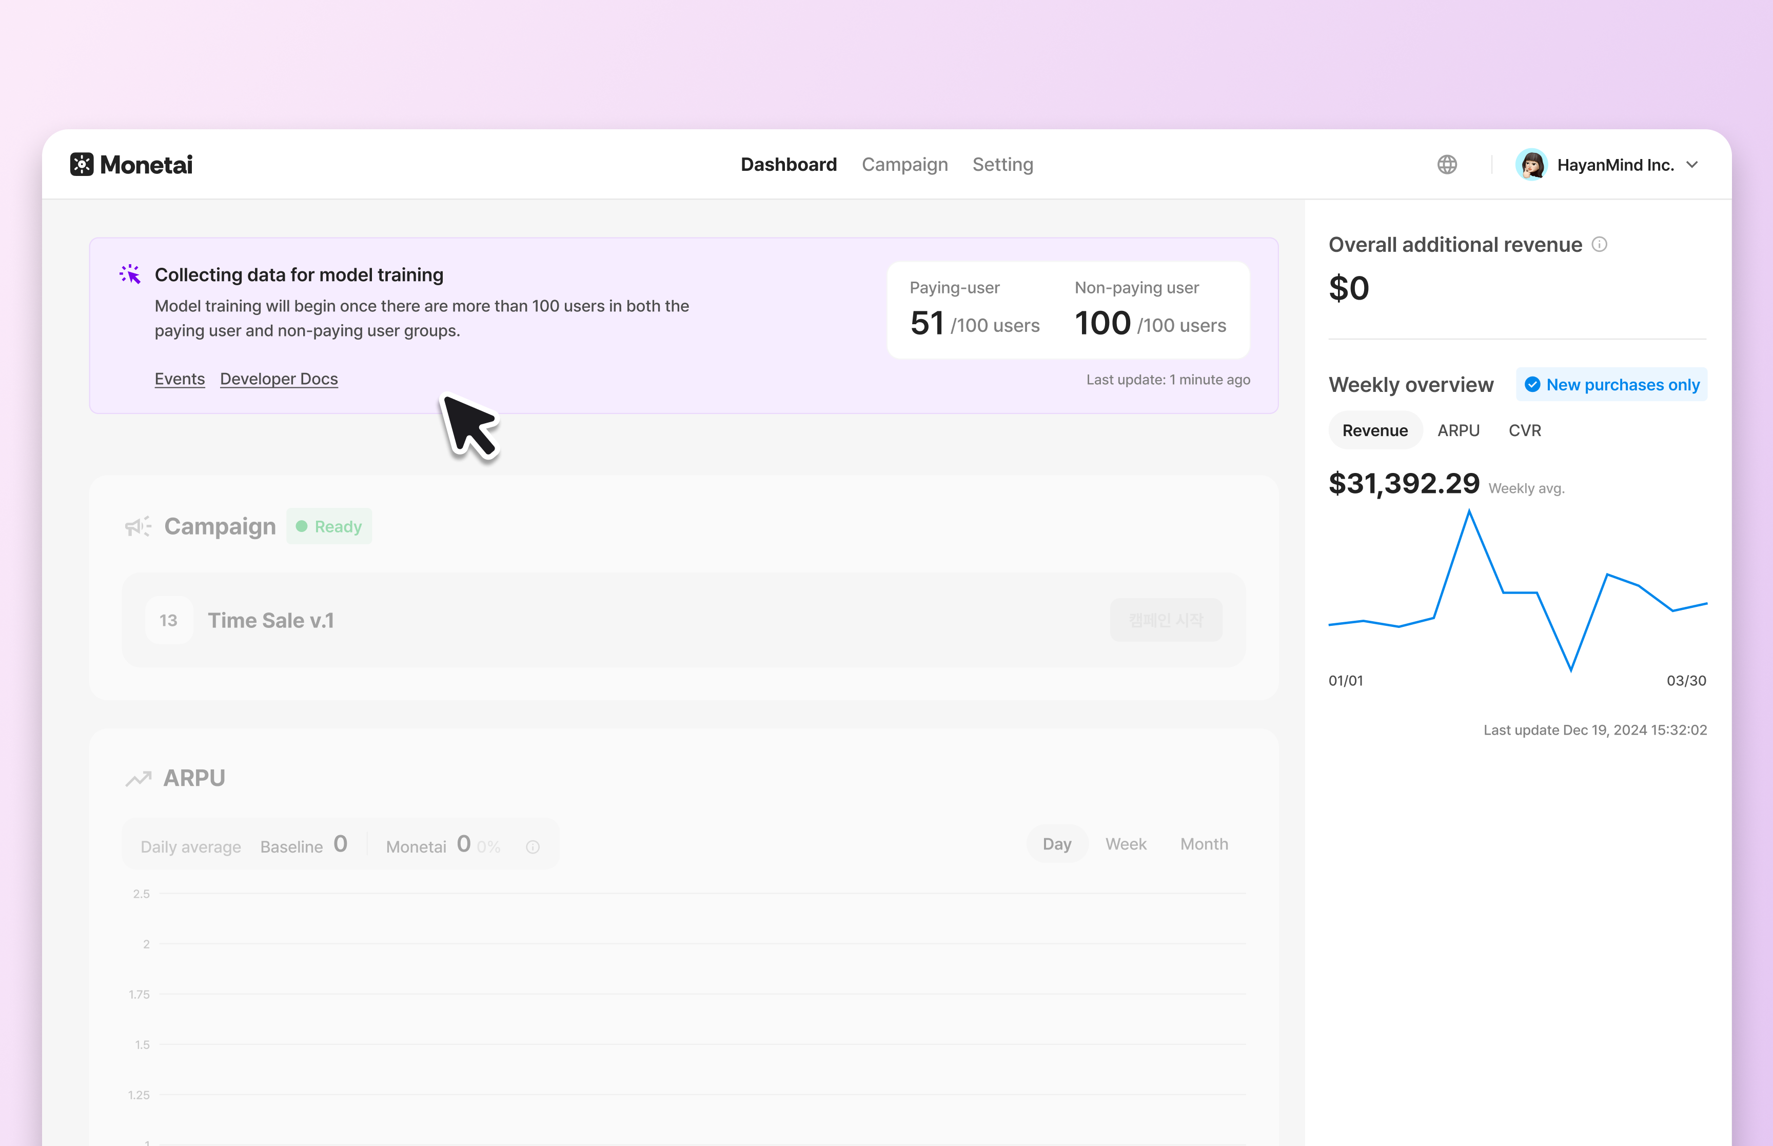Switch ARPU chart to Week view
Image resolution: width=1773 pixels, height=1146 pixels.
tap(1126, 844)
